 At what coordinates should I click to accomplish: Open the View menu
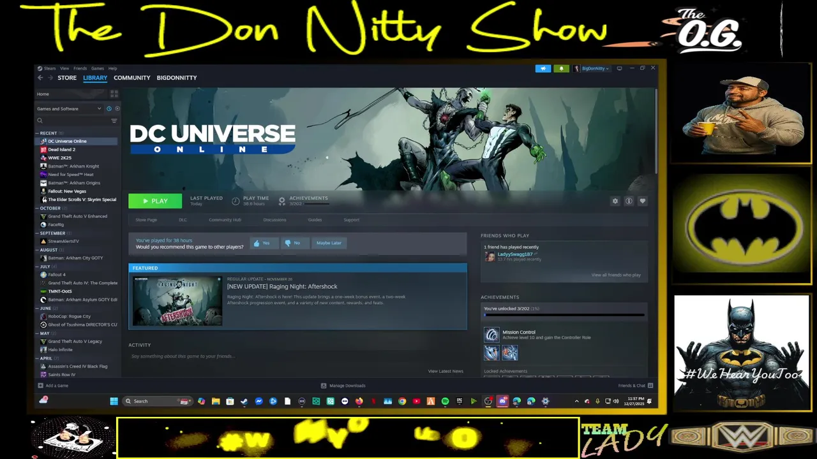(64, 68)
